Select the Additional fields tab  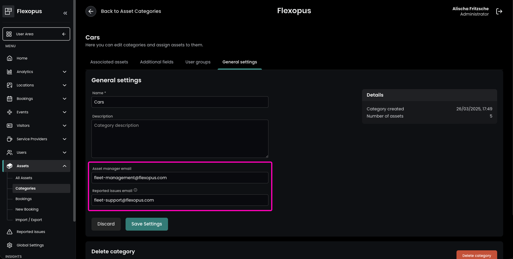tap(157, 62)
